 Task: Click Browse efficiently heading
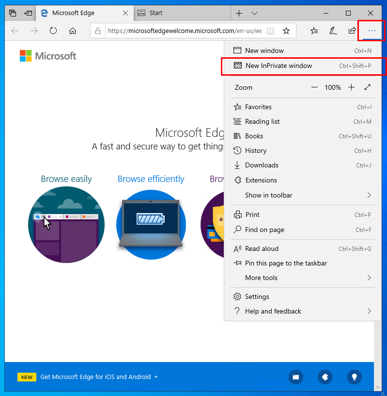coord(151,179)
